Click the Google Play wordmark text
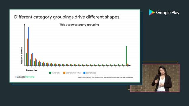189x106 pixels. coord(168,13)
